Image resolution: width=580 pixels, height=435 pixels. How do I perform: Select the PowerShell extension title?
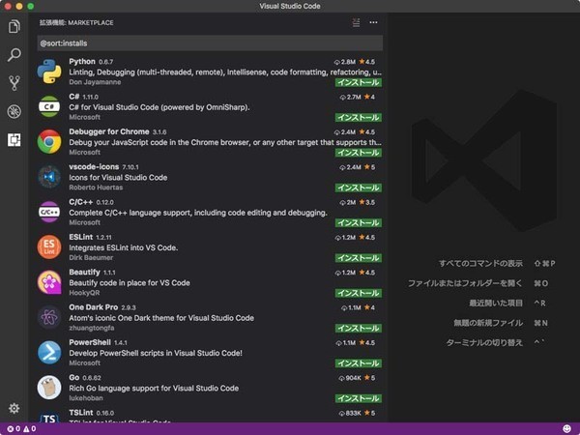click(90, 342)
